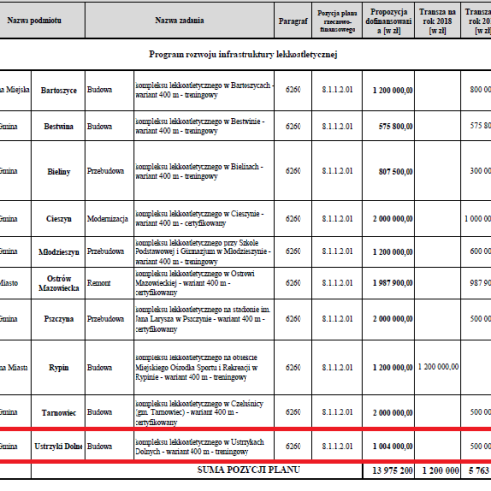Screen dimensions: 491x491
Task: Click the 'Nazwa zadania' column header
Action: 180,21
